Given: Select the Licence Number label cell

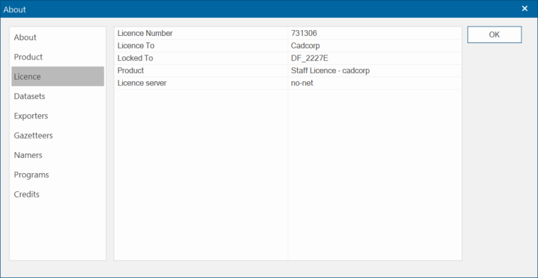Looking at the screenshot, I should [201, 33].
